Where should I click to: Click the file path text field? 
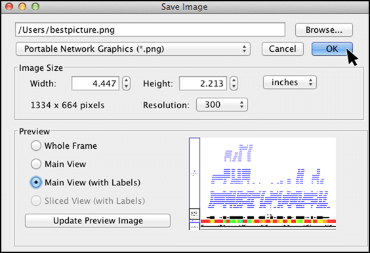tap(150, 29)
